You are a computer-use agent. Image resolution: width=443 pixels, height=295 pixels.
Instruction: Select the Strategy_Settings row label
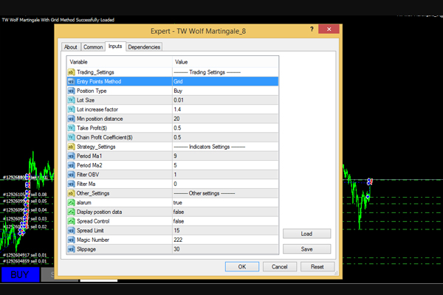coord(96,147)
